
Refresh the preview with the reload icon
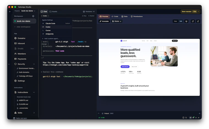click(x=193, y=21)
